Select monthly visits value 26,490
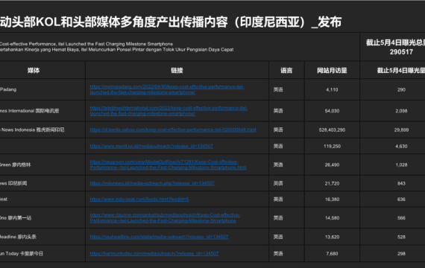 coord(332,165)
